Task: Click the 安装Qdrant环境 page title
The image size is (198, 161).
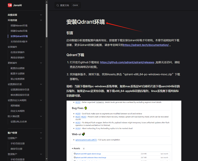Action: click(x=86, y=22)
